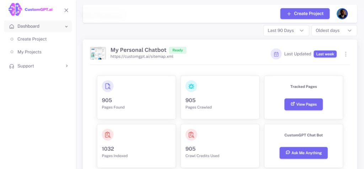This screenshot has width=364, height=169.
Task: Click the Tracked Pages heading
Action: tap(304, 87)
